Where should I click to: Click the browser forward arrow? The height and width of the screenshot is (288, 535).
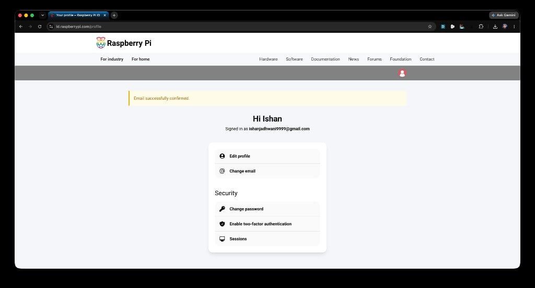pyautogui.click(x=30, y=26)
